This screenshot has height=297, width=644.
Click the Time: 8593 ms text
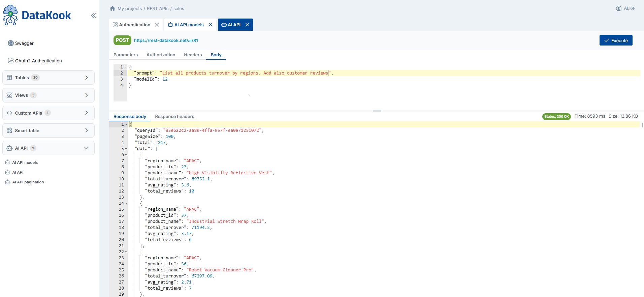(590, 116)
